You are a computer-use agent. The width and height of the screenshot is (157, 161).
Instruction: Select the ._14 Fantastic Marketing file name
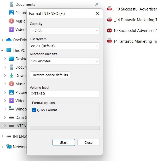click(135, 20)
